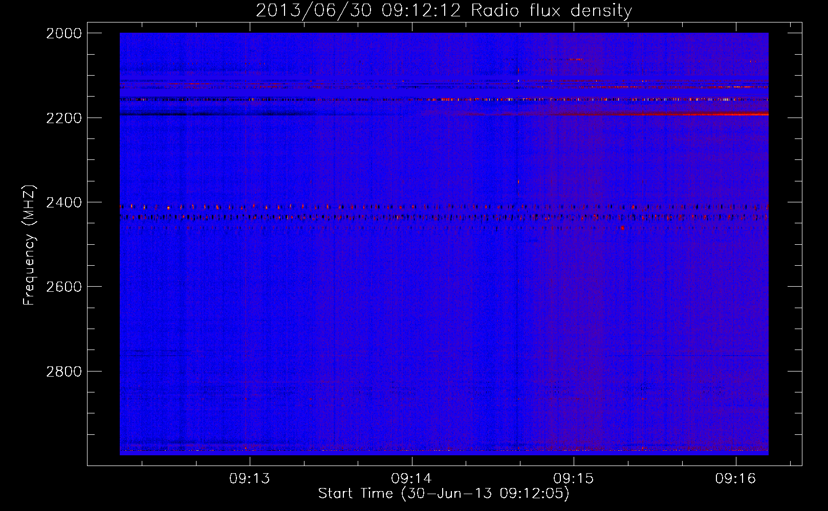Select the 2200 frequency tick label
The width and height of the screenshot is (828, 511).
pos(64,118)
